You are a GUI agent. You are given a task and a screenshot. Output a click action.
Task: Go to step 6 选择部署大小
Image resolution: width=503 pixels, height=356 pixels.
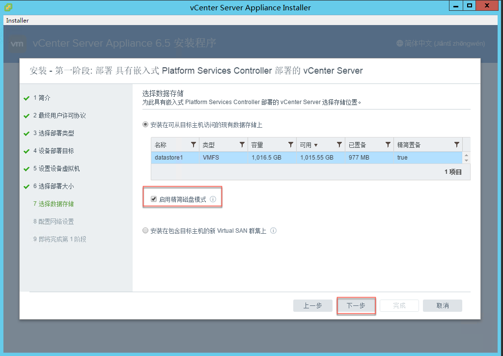54,186
